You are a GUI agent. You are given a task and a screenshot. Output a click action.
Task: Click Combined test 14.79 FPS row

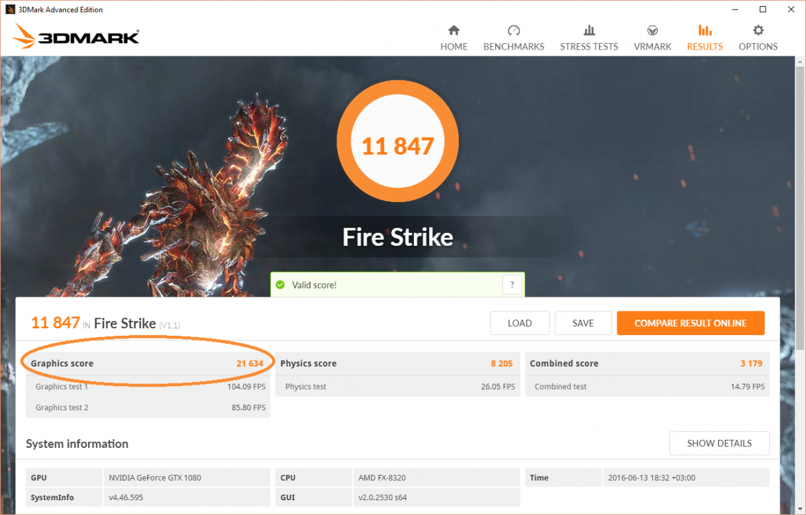pyautogui.click(x=647, y=387)
